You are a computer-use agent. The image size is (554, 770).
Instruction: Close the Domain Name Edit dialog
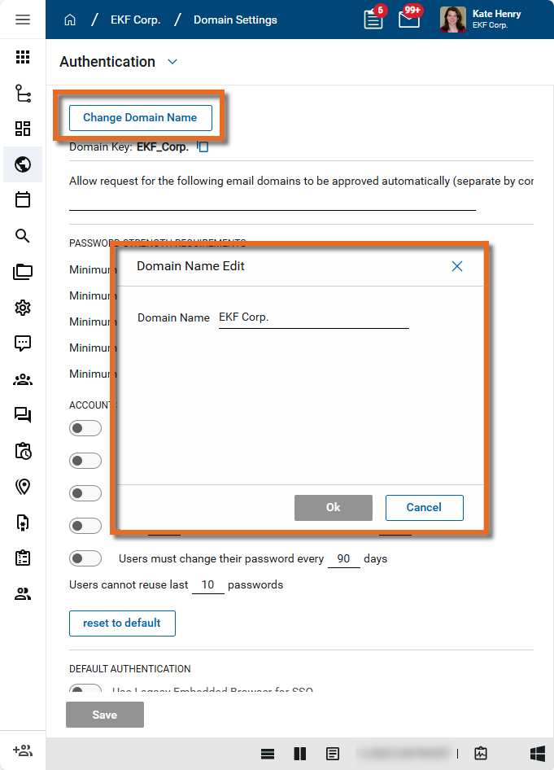pos(457,266)
